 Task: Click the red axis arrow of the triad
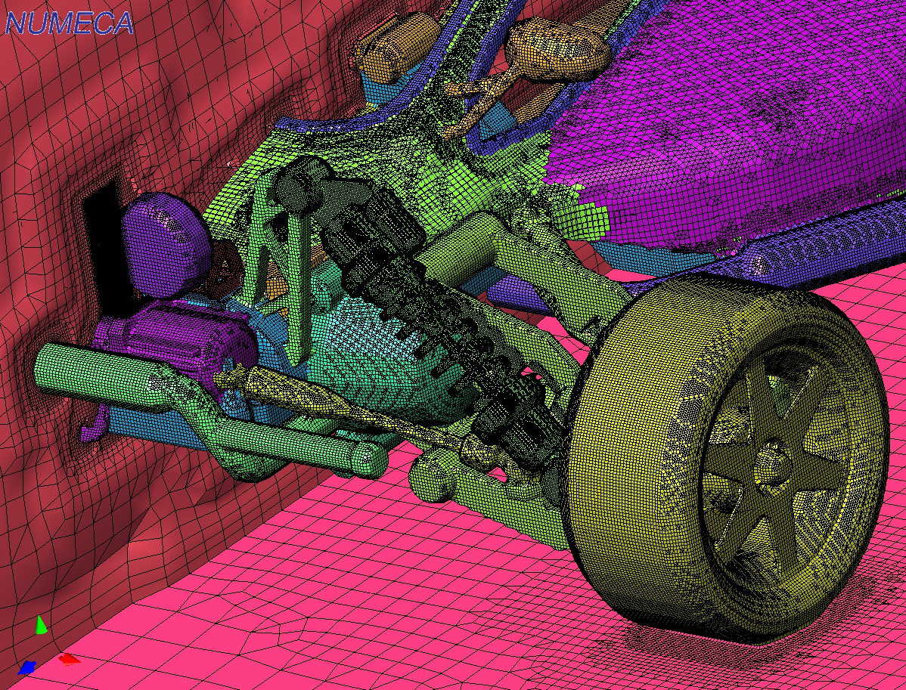tap(70, 659)
